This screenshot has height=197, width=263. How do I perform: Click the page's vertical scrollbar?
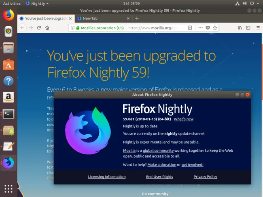point(262,72)
